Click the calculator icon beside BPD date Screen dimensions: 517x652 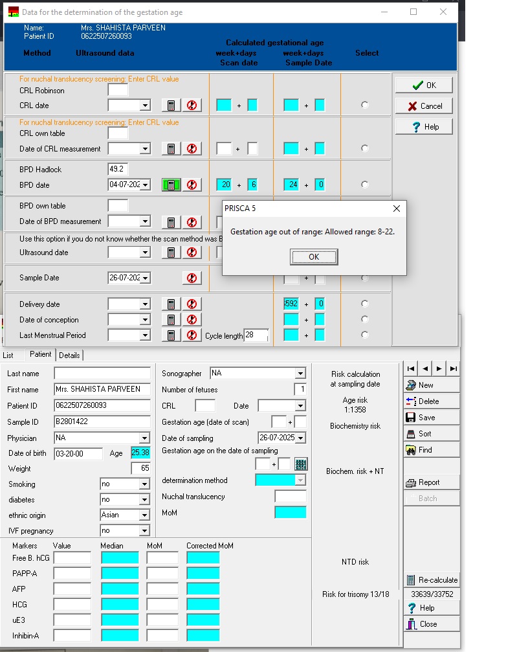point(170,185)
